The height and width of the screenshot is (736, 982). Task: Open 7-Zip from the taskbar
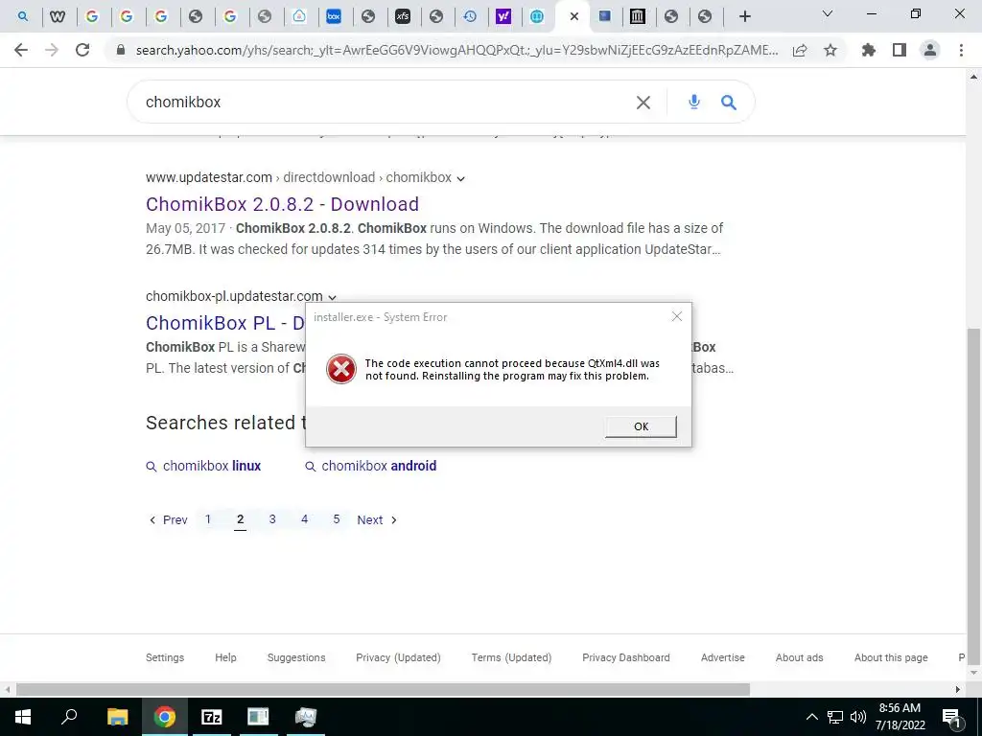point(211,717)
